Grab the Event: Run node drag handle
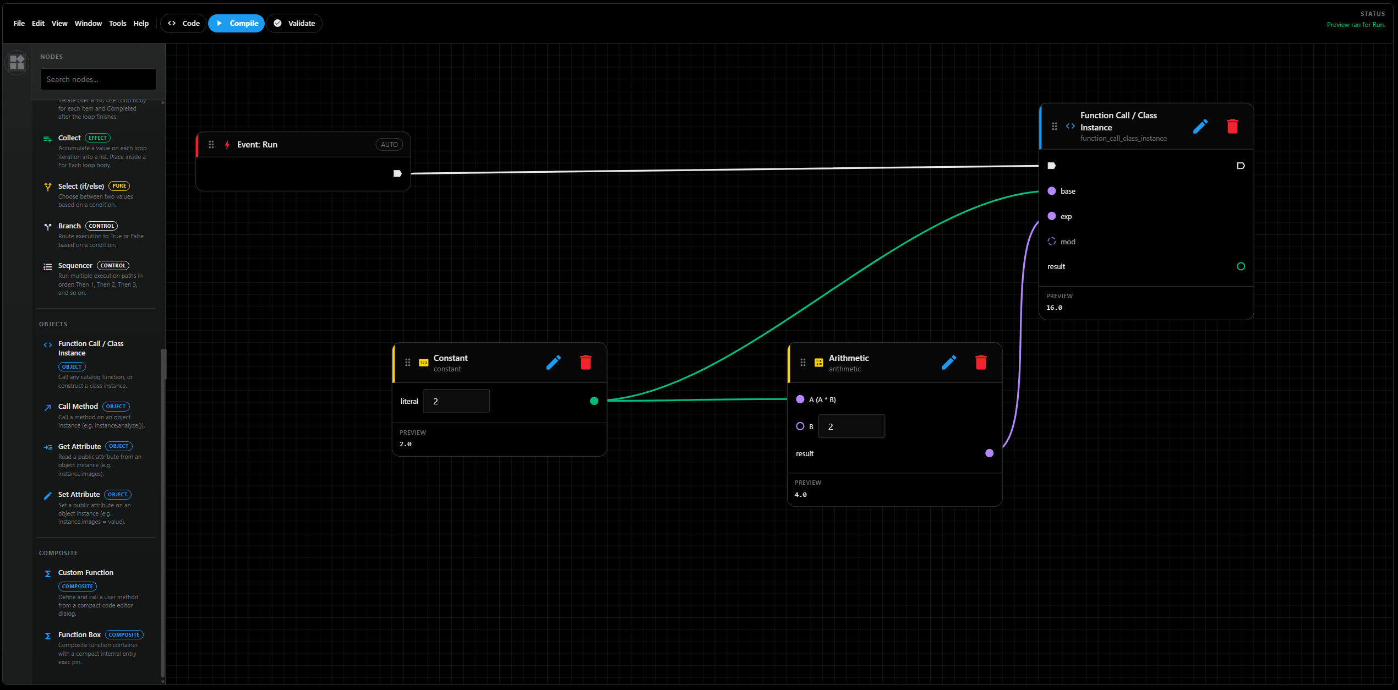 [211, 145]
